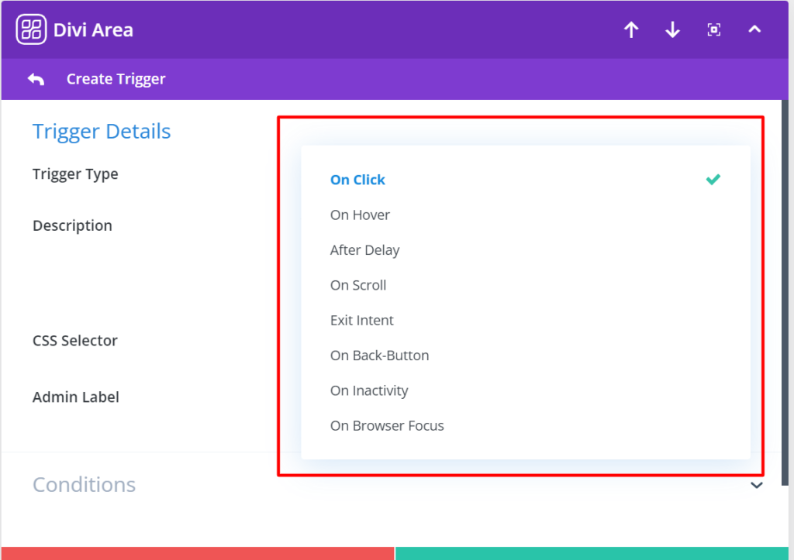Viewport: 794px width, 560px height.
Task: Click the Trigger Type label
Action: 75,174
